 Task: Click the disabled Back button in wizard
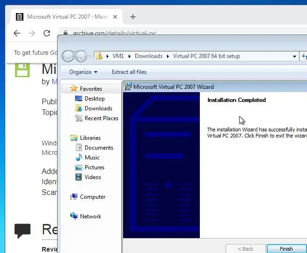(x=246, y=248)
